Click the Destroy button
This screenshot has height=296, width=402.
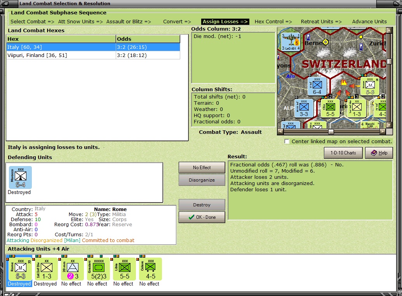[x=202, y=205]
